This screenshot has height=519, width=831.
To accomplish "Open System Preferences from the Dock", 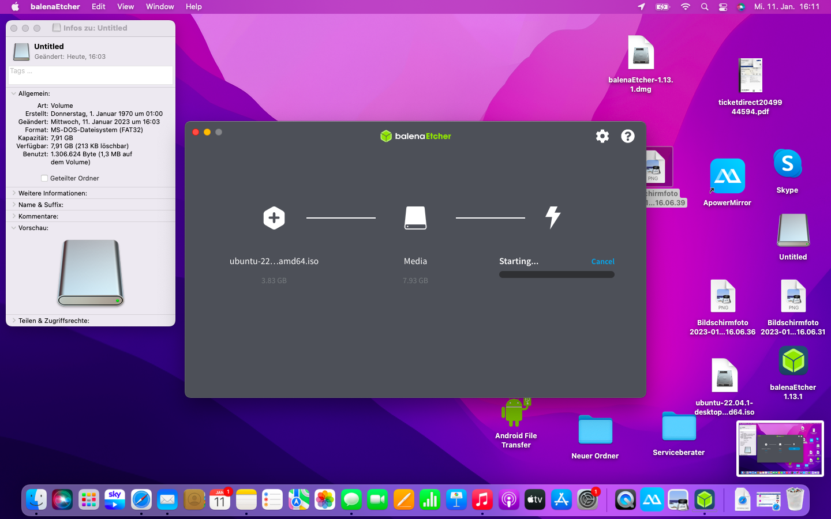I will (587, 499).
